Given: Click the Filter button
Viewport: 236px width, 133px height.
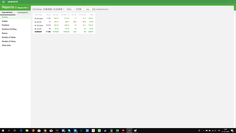Looking at the screenshot, I should 78,9.
